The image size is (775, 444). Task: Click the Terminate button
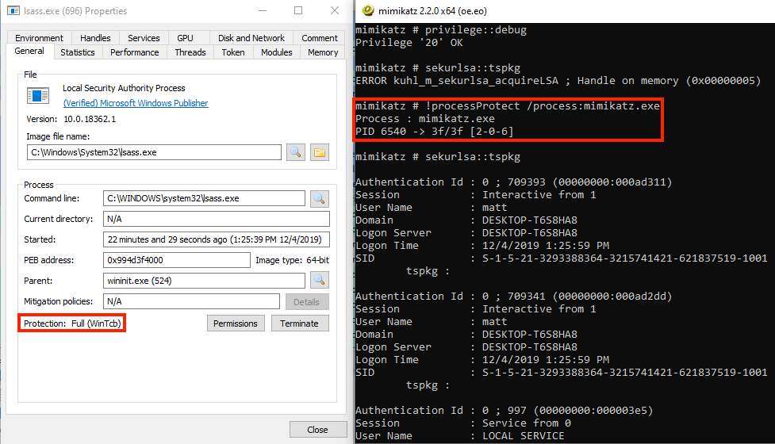click(x=299, y=323)
